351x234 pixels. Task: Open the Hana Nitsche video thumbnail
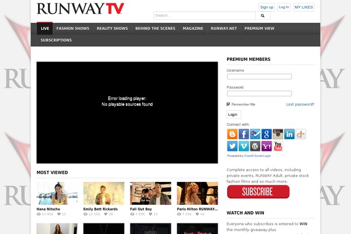click(57, 193)
